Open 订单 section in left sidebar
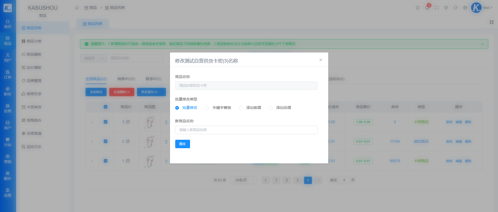This screenshot has height=212, width=498. point(8,75)
